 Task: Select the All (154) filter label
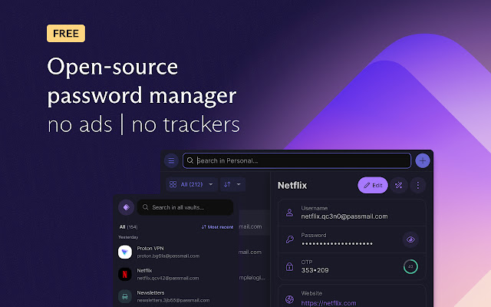click(x=128, y=227)
